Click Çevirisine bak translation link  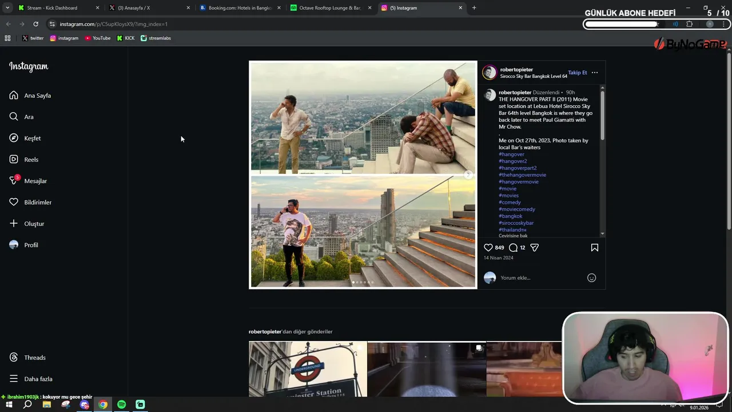pos(513,236)
